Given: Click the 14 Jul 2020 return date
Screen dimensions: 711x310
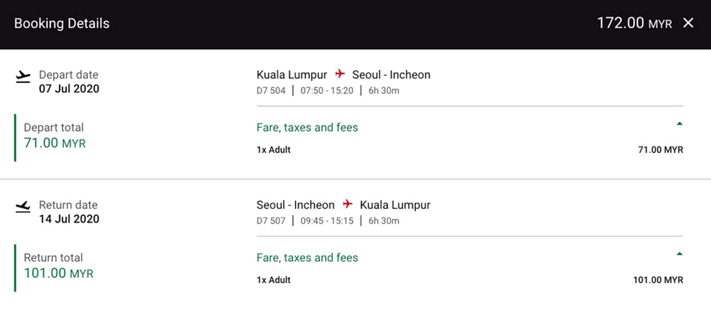Looking at the screenshot, I should tap(69, 219).
